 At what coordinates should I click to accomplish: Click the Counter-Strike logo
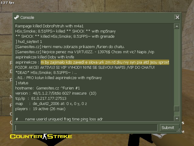(x=41, y=137)
